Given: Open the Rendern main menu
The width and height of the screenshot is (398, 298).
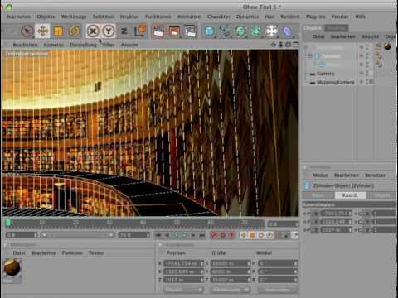Looking at the screenshot, I should point(290,17).
